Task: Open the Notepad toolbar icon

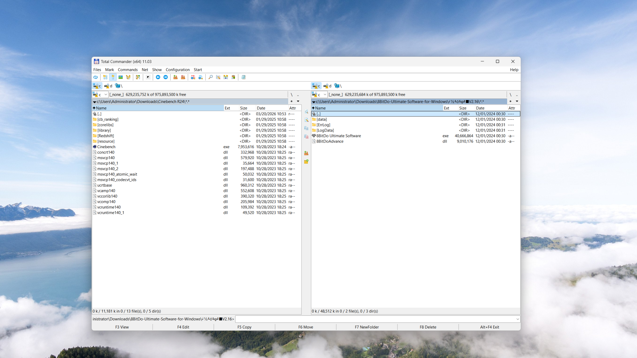Action: tap(244, 77)
